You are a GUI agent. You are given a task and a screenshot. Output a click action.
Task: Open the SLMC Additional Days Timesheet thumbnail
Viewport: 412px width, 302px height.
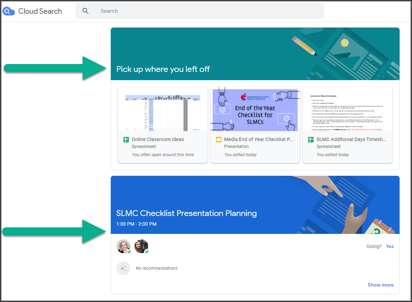347,109
